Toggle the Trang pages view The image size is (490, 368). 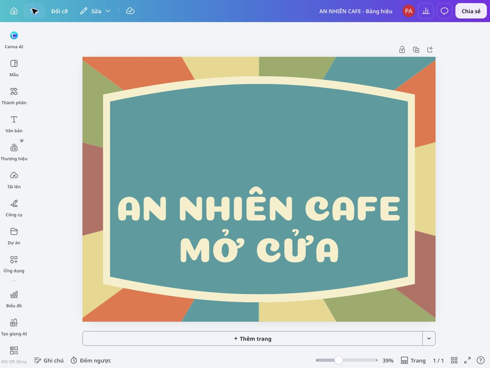click(413, 361)
